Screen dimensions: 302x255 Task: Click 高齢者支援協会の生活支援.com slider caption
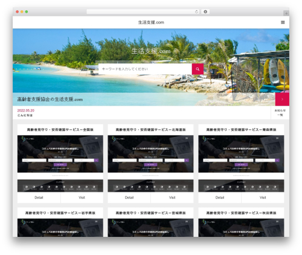coord(50,99)
